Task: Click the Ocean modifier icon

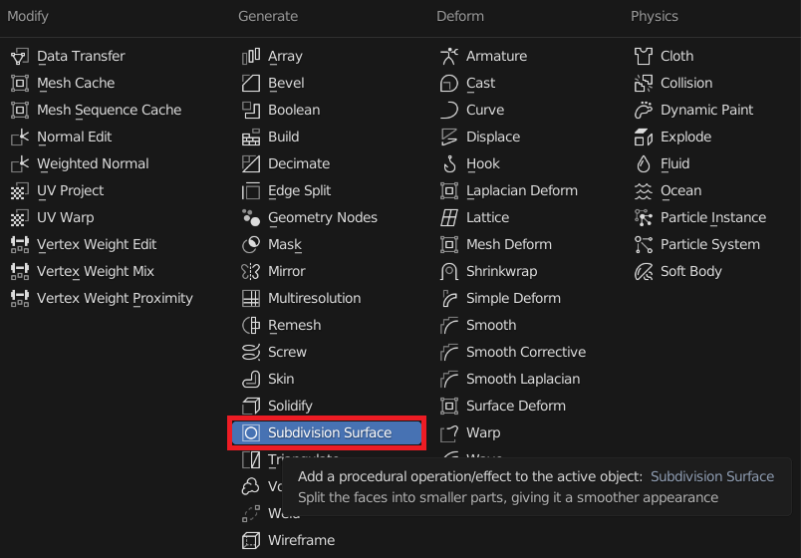Action: click(x=644, y=191)
